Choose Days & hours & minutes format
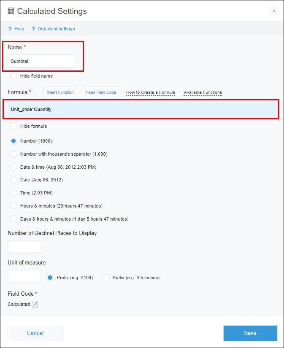 point(13,219)
